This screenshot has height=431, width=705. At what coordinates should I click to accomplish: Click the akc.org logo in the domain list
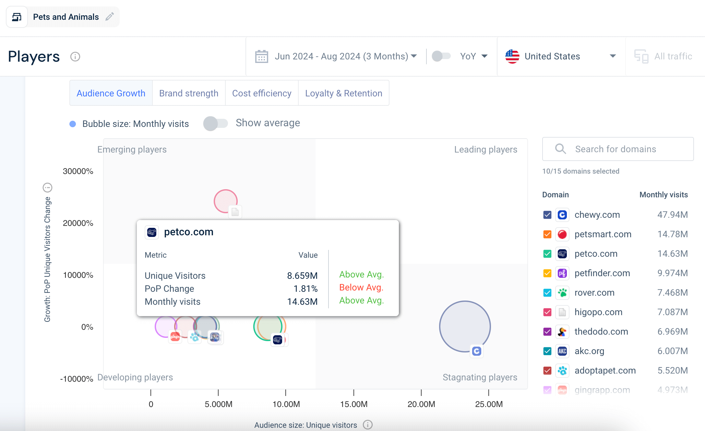pos(562,351)
